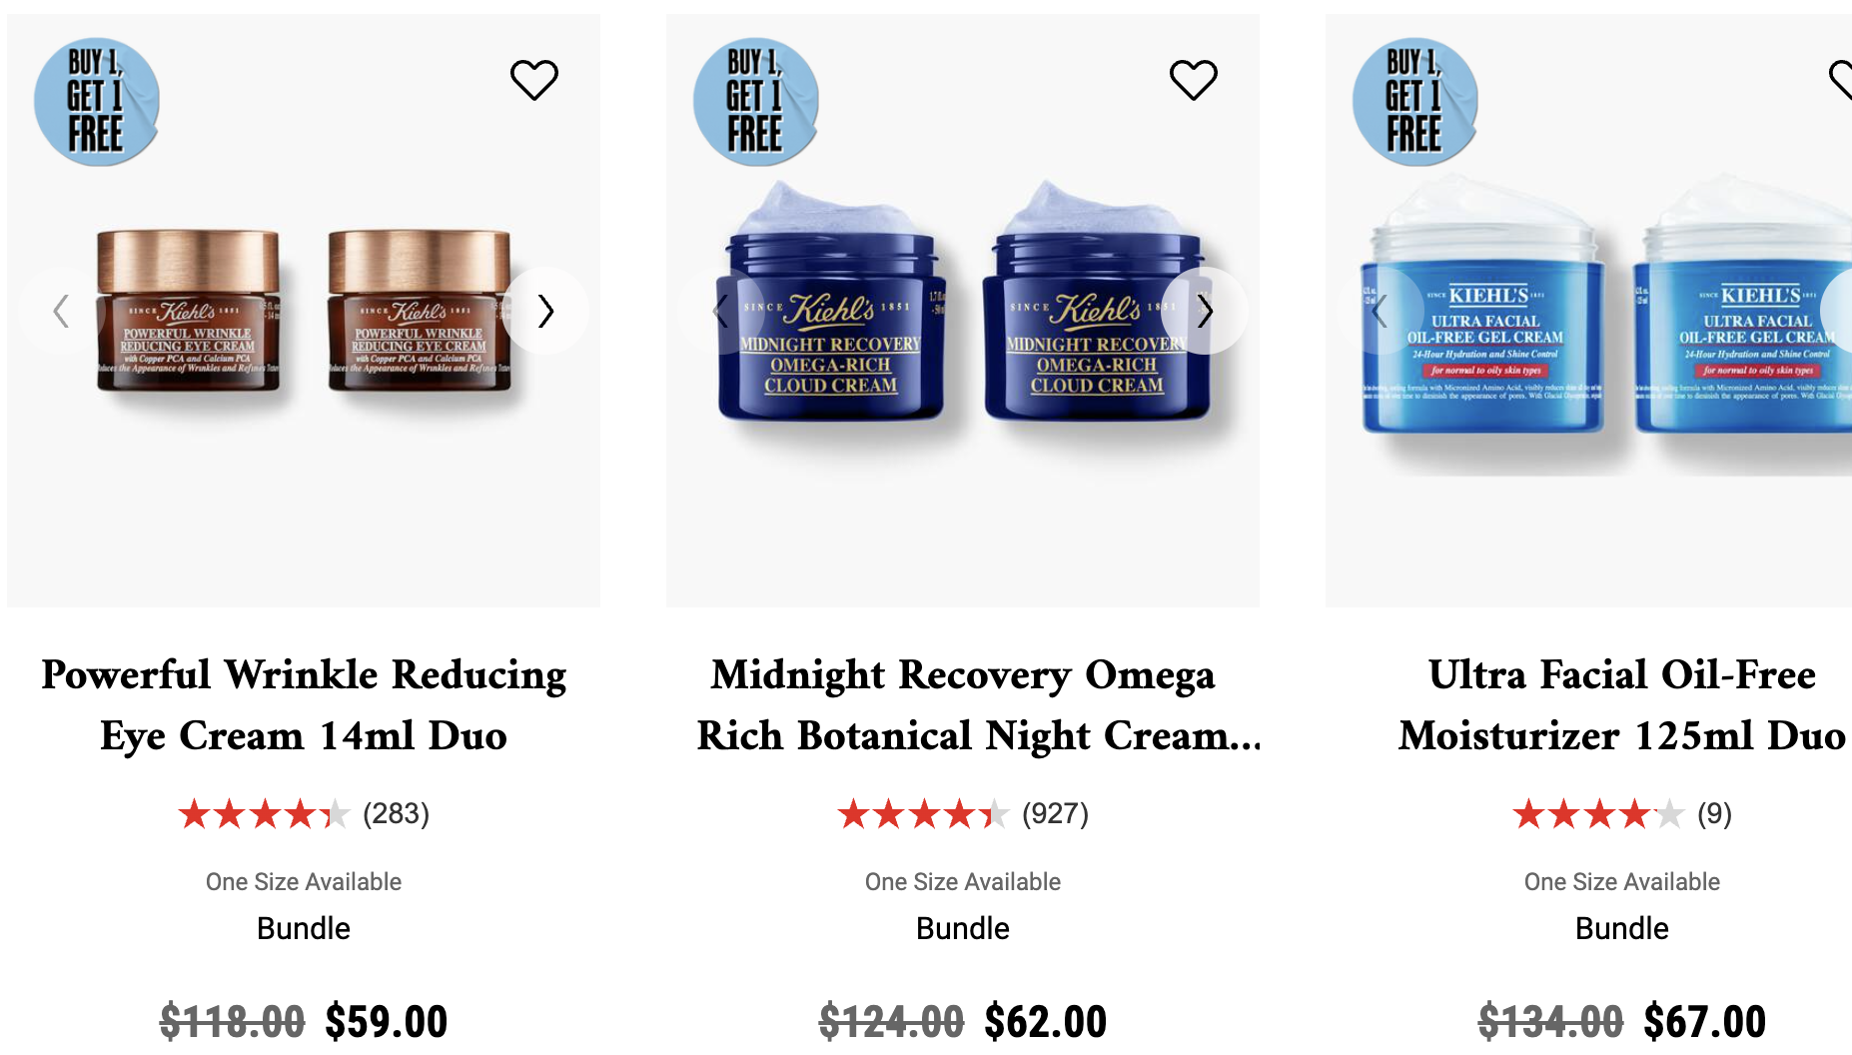The width and height of the screenshot is (1852, 1055).
Task: Open Midnight Recovery Omega Rich Night Cream page
Action: pos(979,705)
